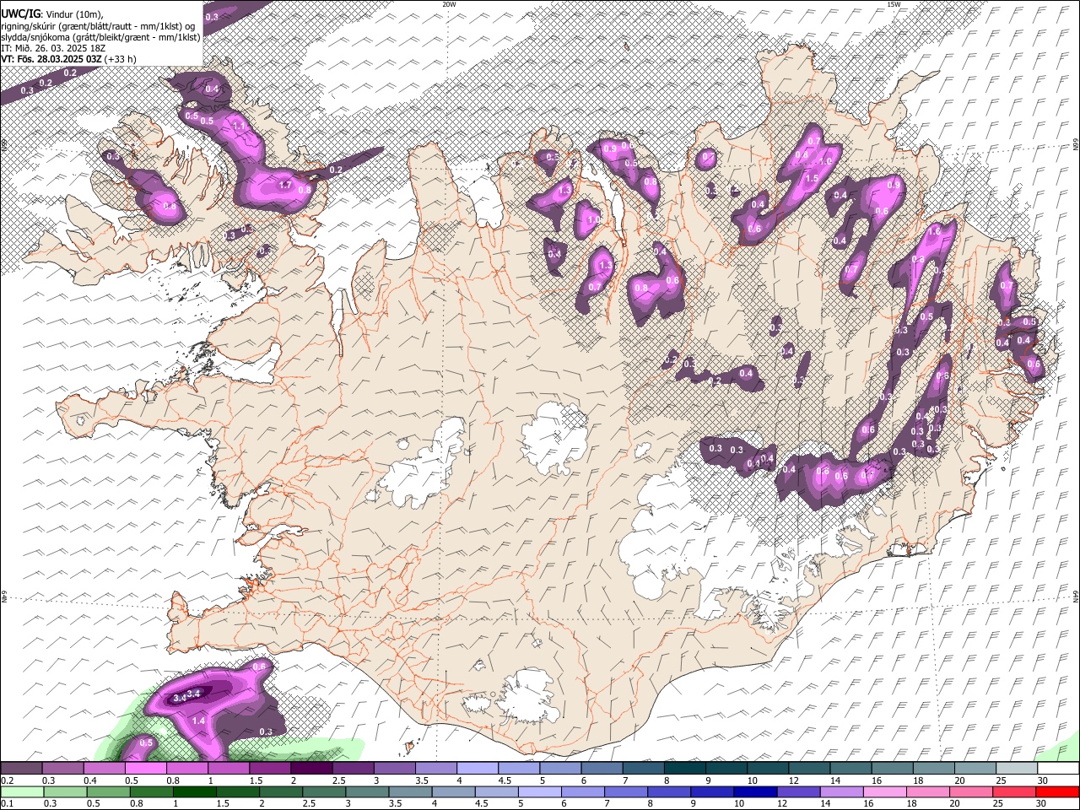1080x810 pixels.
Task: Click the '1.4' value in the southwest sea
Action: pos(199,721)
